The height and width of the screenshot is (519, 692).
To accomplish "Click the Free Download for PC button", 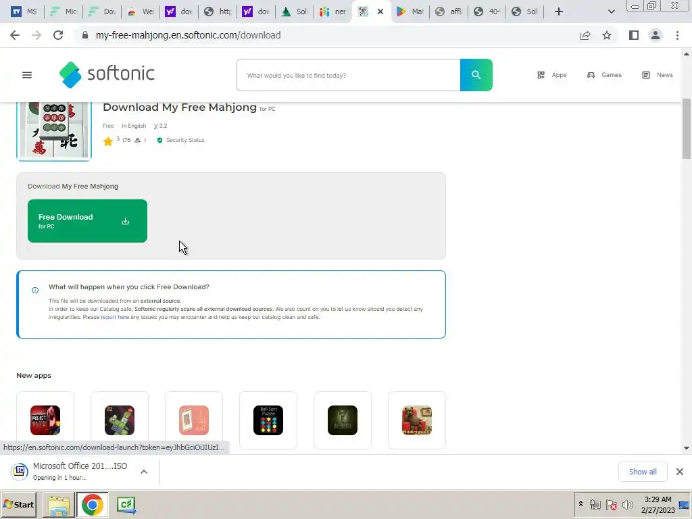I will (x=87, y=221).
